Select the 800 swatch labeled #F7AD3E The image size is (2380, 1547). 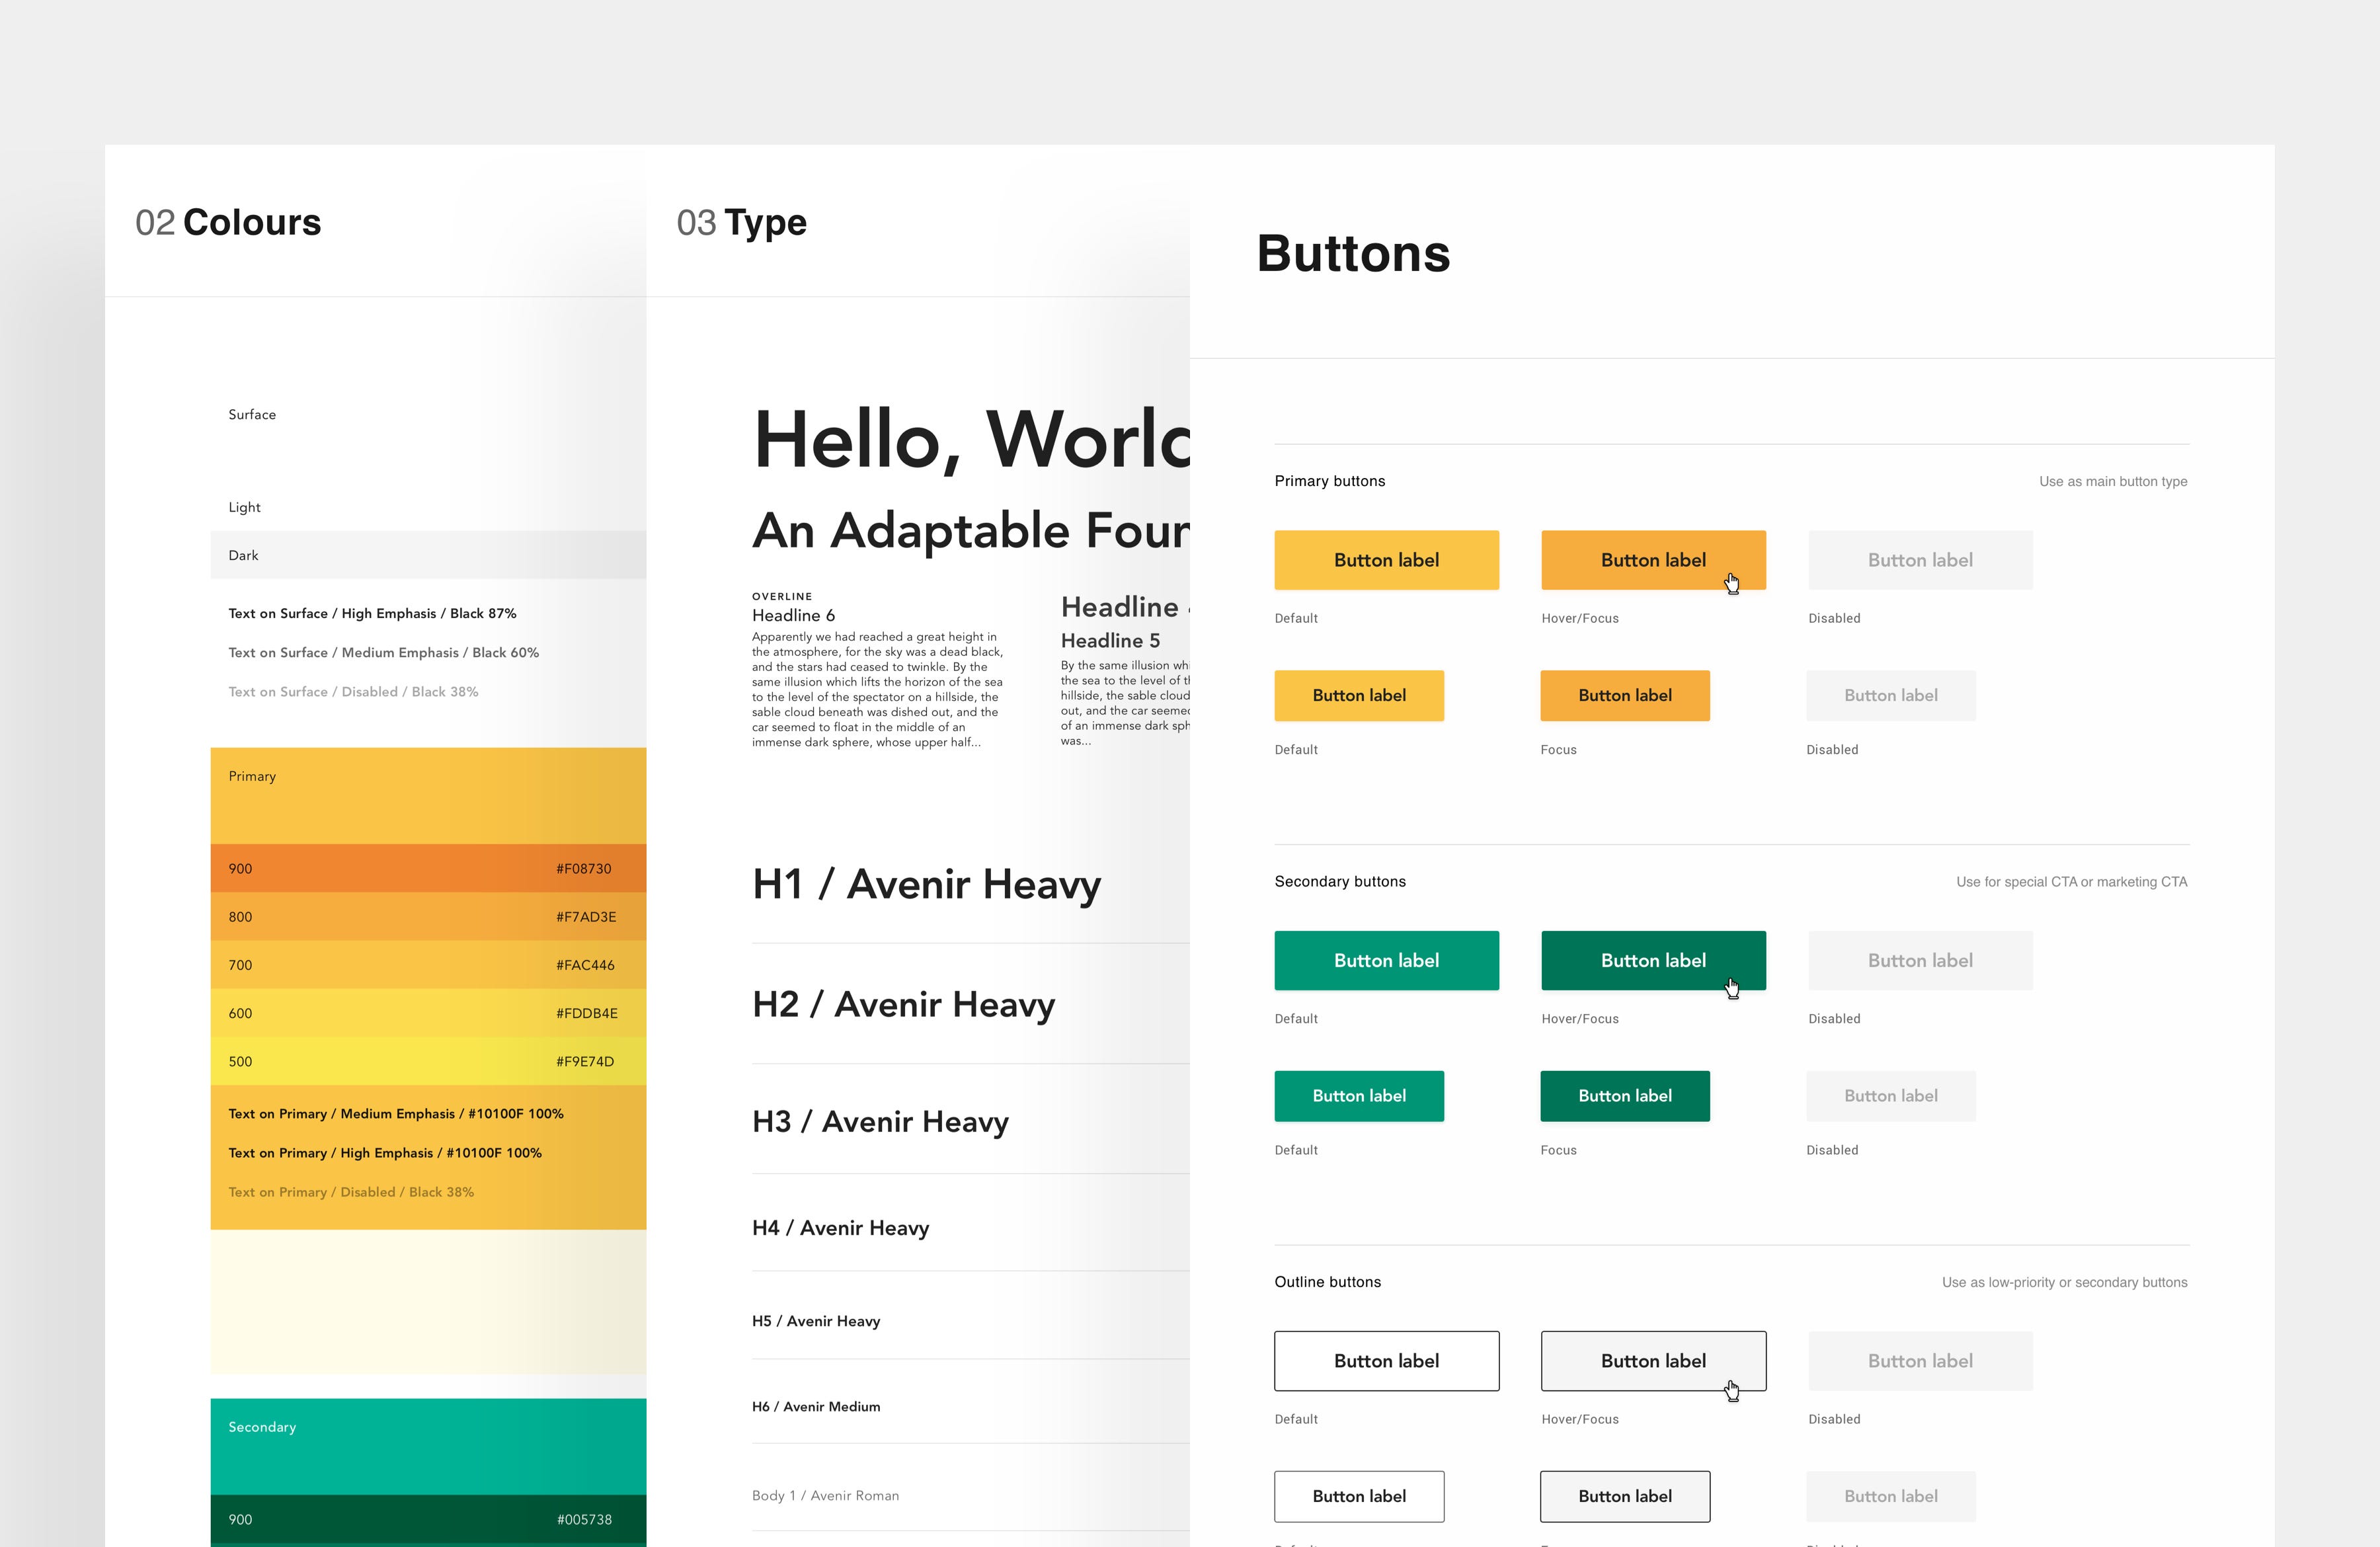(428, 916)
